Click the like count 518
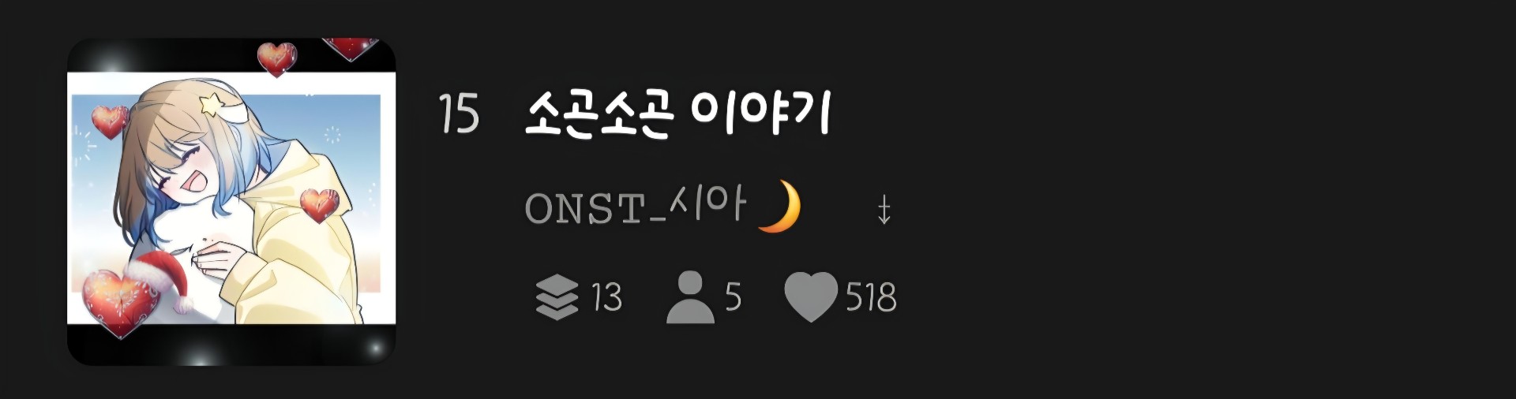 click(871, 297)
